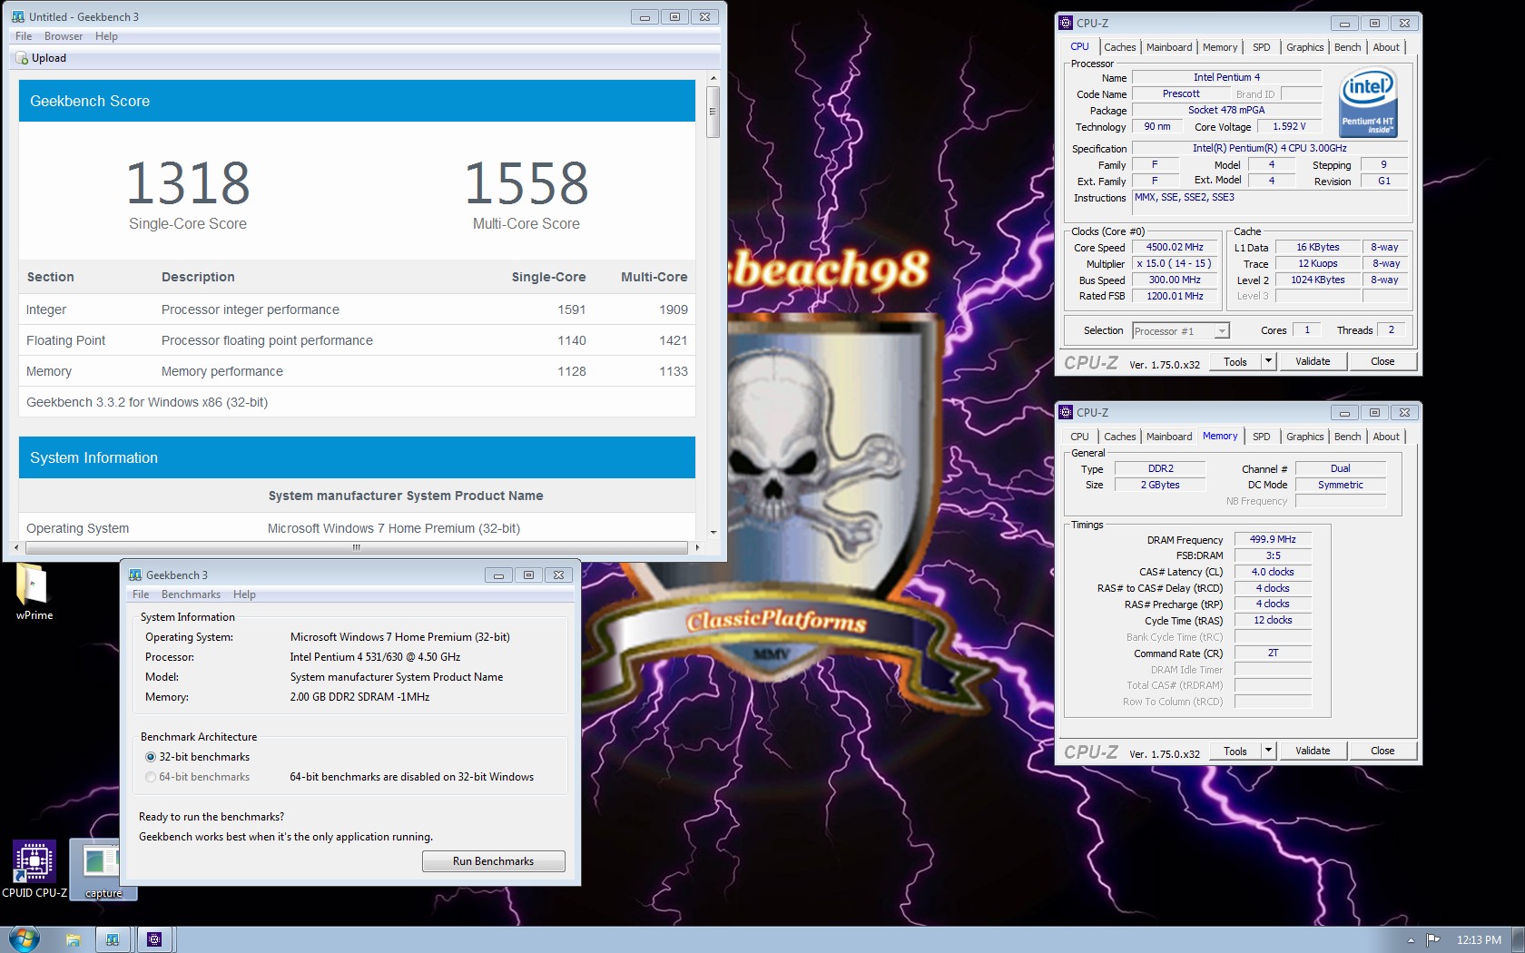Show hidden tray icons arrow
The width and height of the screenshot is (1525, 953).
tap(1411, 940)
